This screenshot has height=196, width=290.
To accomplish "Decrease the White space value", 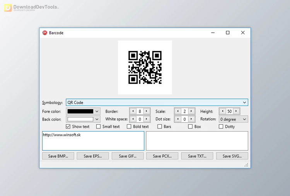I will click(133, 119).
